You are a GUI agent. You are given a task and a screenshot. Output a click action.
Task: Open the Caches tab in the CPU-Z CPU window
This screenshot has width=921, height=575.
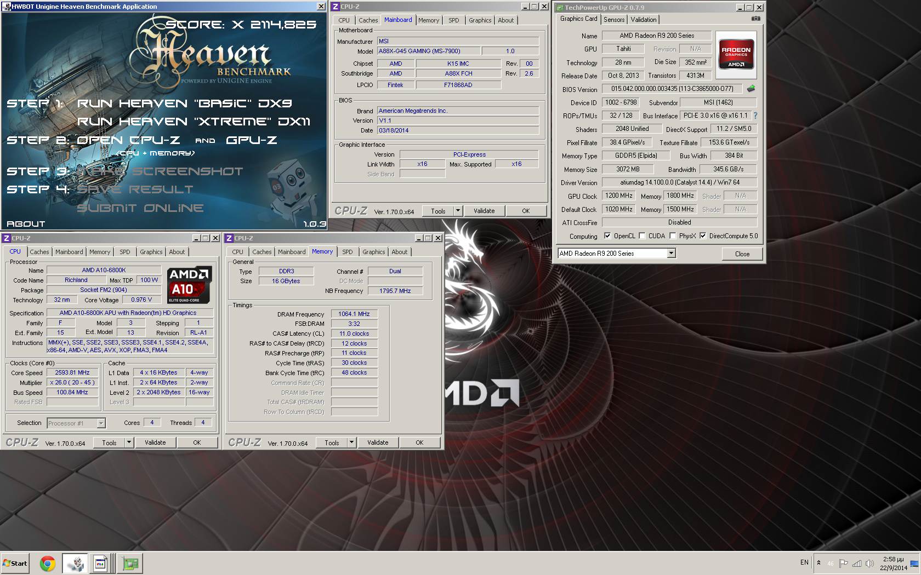[x=39, y=252]
